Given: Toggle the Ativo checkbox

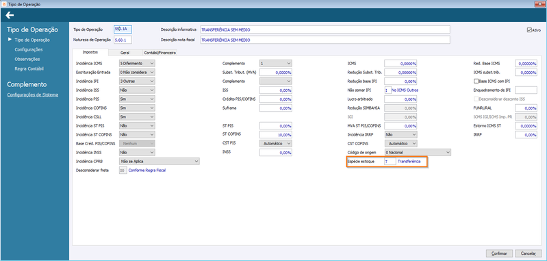Looking at the screenshot, I should point(529,30).
